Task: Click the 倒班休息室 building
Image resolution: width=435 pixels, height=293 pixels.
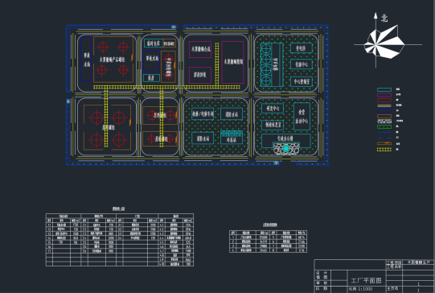Action: click(273, 125)
